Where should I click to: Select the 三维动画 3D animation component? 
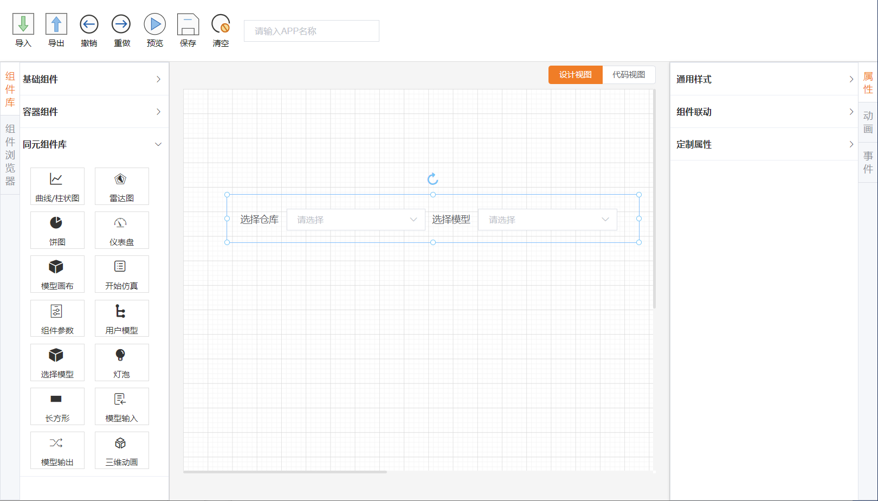click(x=122, y=450)
